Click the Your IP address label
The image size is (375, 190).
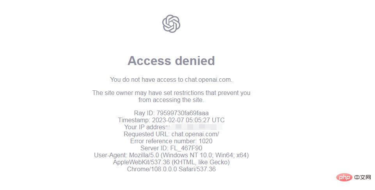coord(145,127)
